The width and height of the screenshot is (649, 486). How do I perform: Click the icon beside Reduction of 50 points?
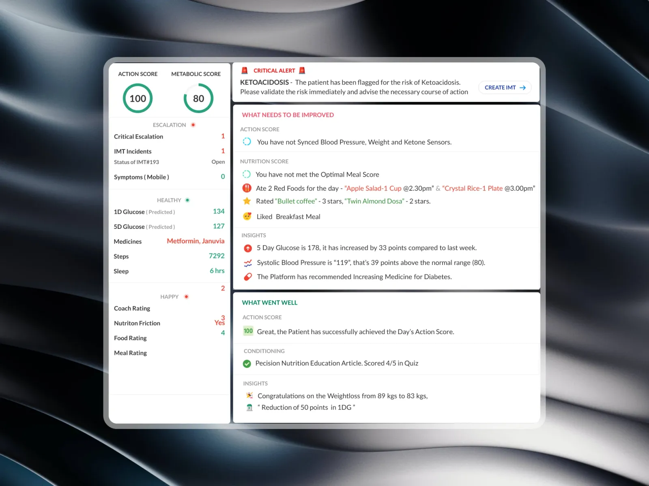click(249, 407)
